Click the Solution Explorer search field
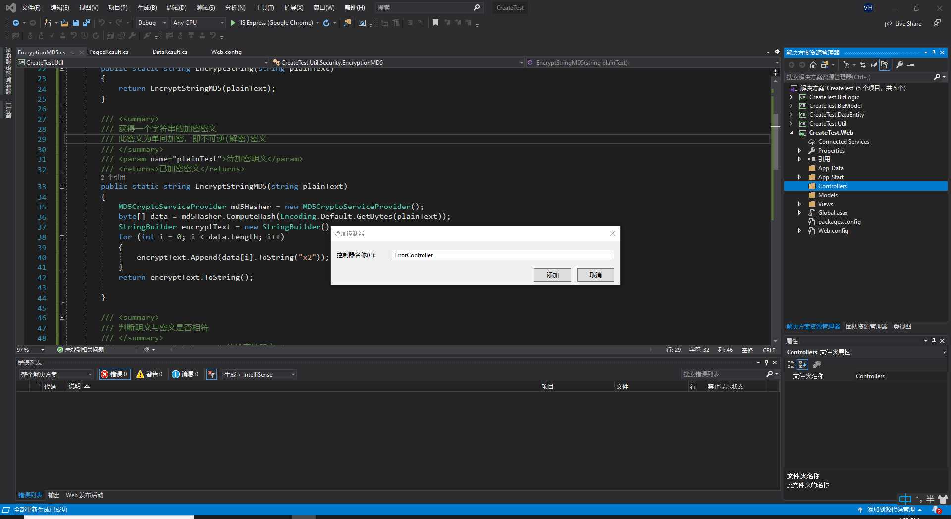Image resolution: width=951 pixels, height=519 pixels. (859, 77)
